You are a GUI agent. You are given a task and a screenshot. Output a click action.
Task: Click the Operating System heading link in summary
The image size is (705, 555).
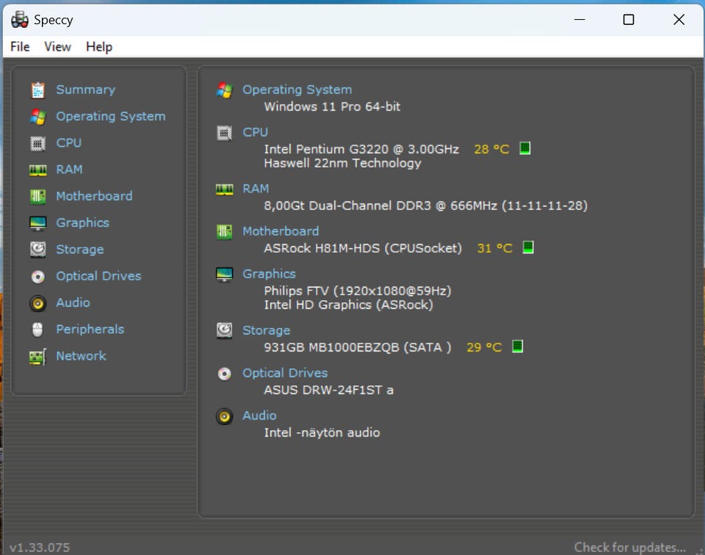click(297, 90)
